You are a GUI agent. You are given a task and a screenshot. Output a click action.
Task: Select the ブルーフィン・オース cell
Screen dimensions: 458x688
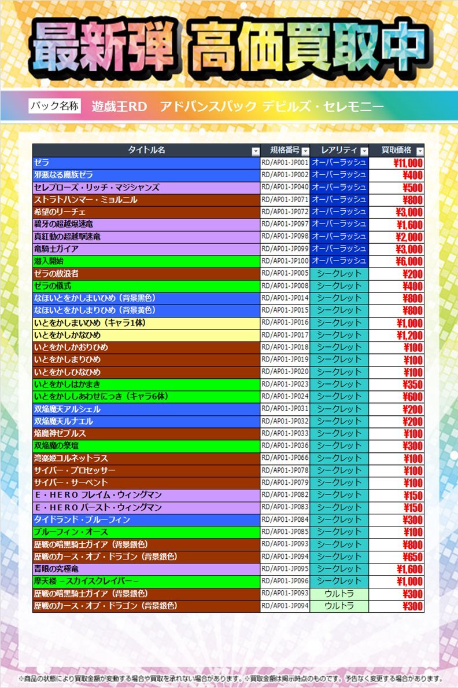pyautogui.click(x=146, y=532)
